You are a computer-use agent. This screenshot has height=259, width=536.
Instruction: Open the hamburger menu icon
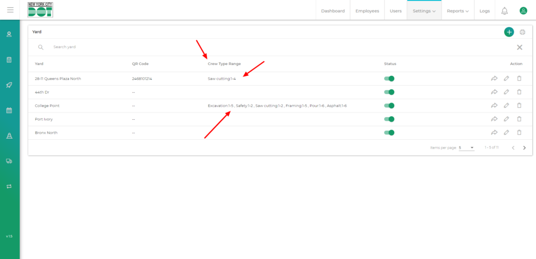pos(10,10)
